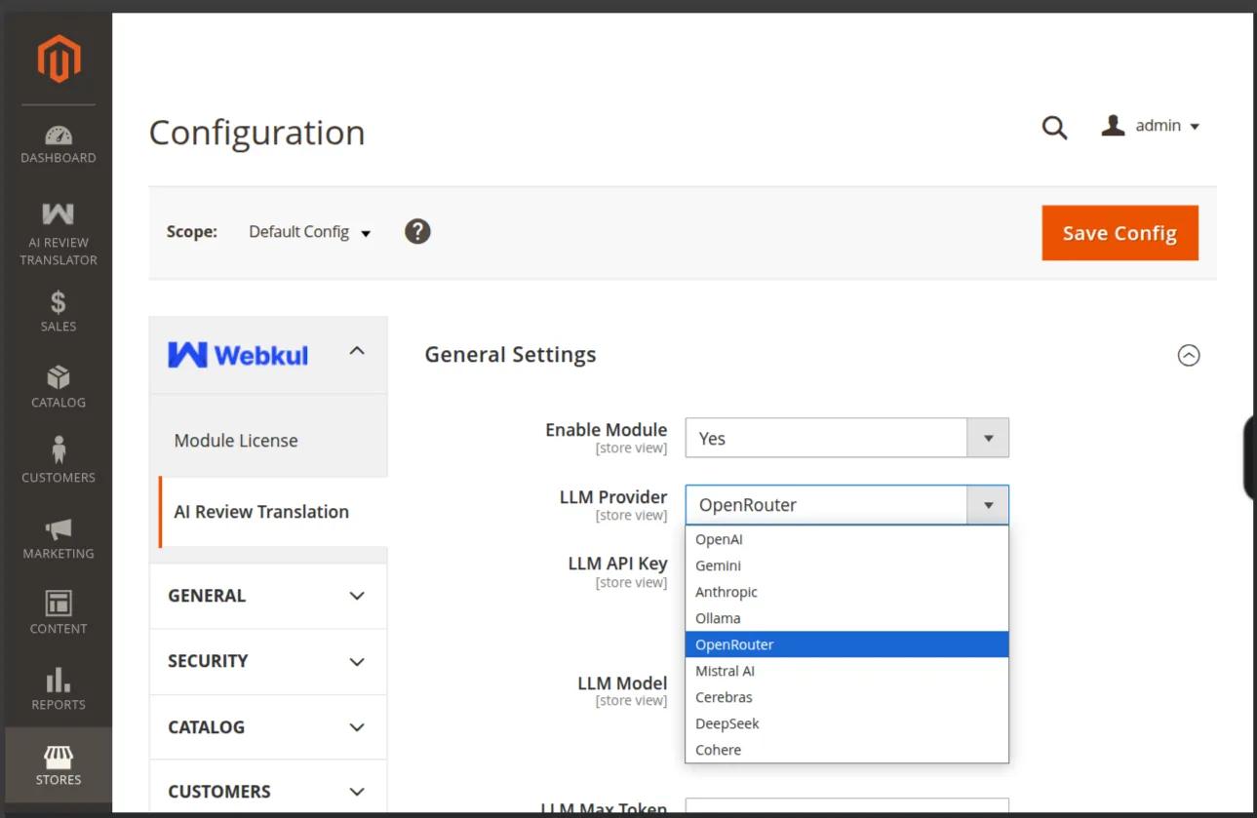Select Cerebras in provider list
Image resolution: width=1257 pixels, height=818 pixels.
[846, 697]
